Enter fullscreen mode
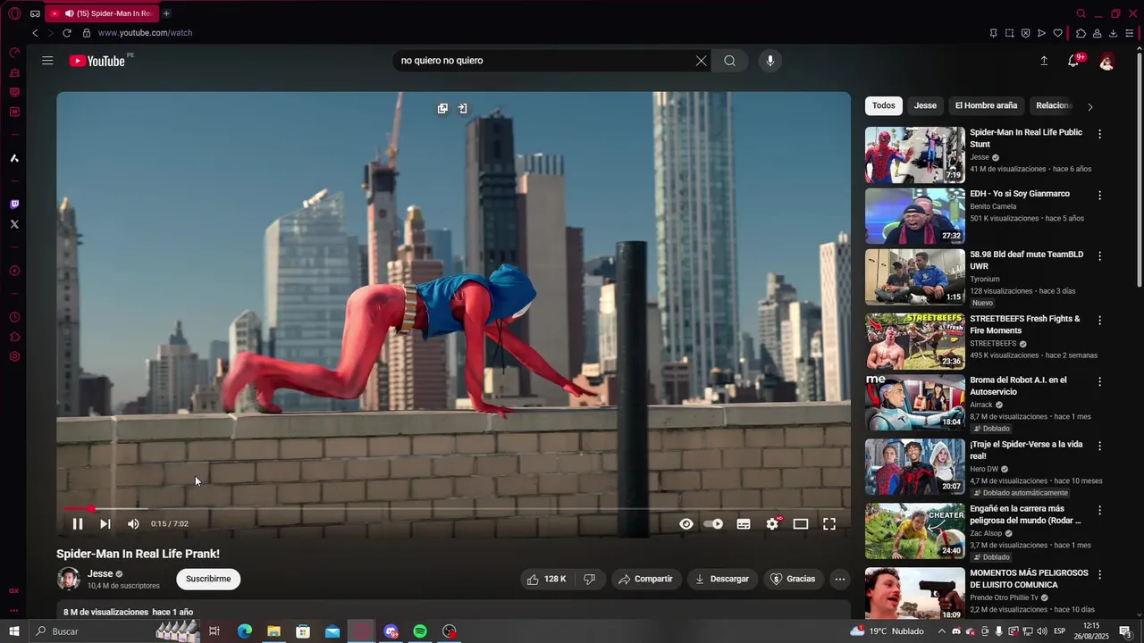This screenshot has height=643, width=1144. point(829,524)
